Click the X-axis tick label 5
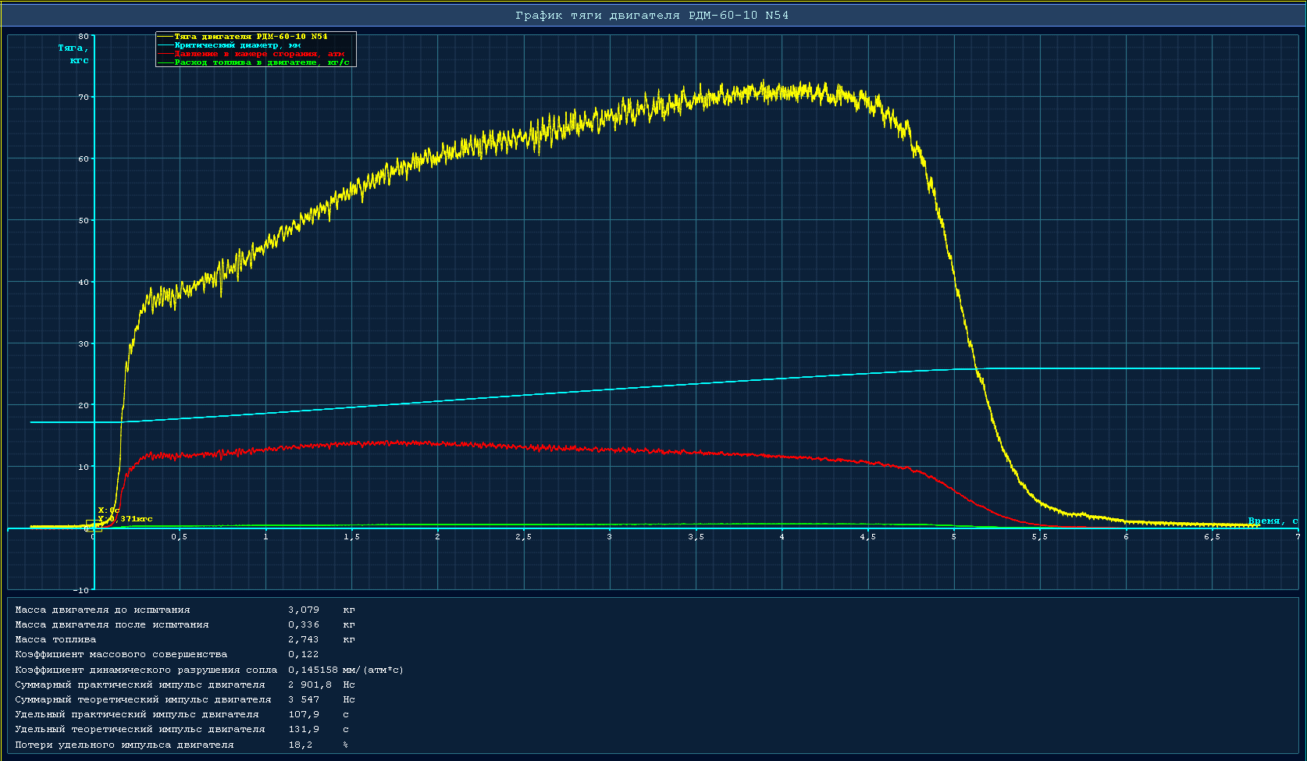This screenshot has height=761, width=1307. click(x=954, y=537)
